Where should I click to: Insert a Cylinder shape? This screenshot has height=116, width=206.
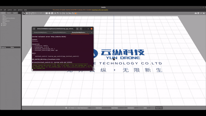point(52,13)
